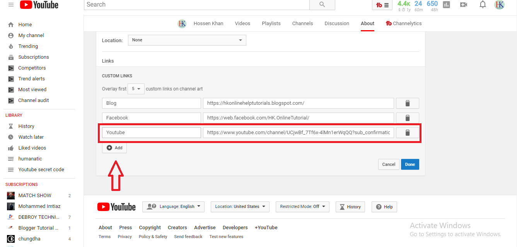Open DEBROY TECHNI... subscription channel
The width and height of the screenshot is (517, 247).
pyautogui.click(x=39, y=217)
